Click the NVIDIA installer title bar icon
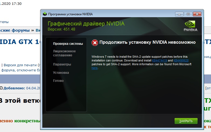211x132 pixels. (45, 14)
